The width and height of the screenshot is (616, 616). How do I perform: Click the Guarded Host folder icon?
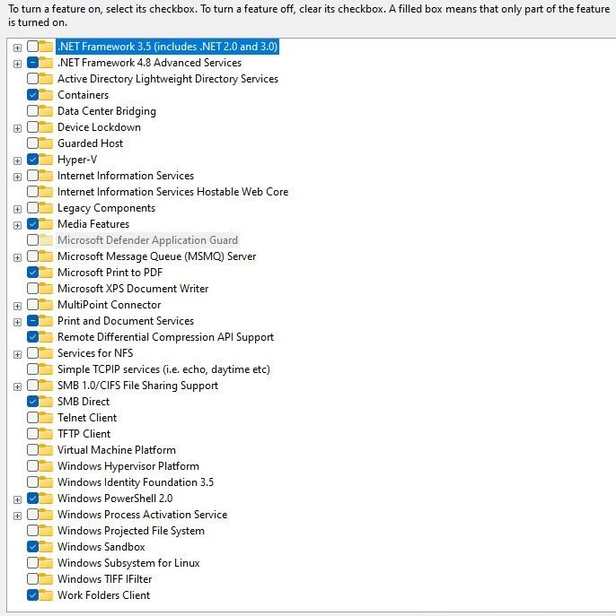[46, 143]
